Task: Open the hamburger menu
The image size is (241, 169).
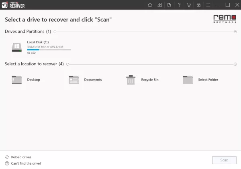Action: (208, 5)
